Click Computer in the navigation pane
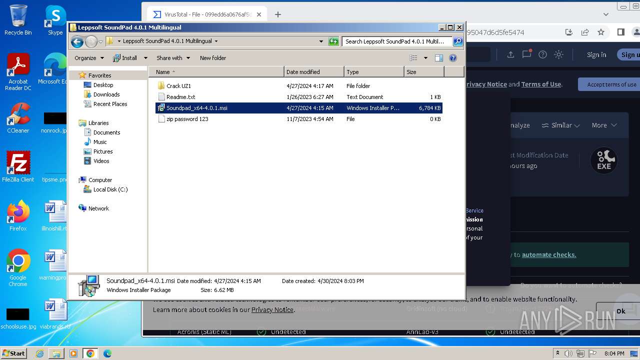This screenshot has width=640, height=360. [100, 180]
